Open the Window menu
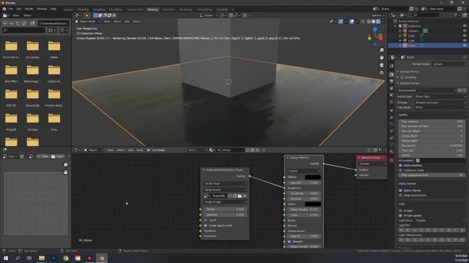Viewport: 469px width, 263px height. tap(42, 9)
